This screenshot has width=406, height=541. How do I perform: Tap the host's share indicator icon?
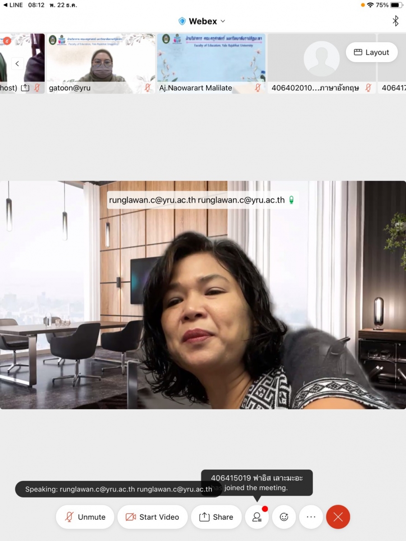pos(25,88)
